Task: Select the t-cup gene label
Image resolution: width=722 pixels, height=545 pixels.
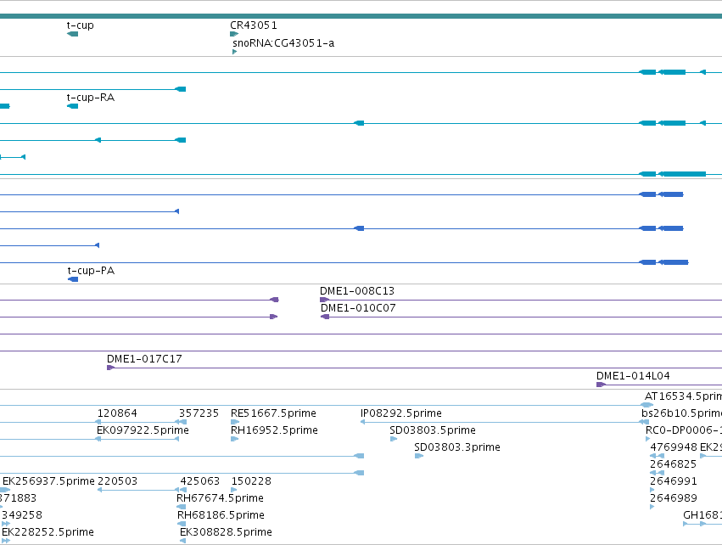Action: (x=80, y=25)
